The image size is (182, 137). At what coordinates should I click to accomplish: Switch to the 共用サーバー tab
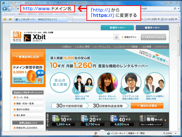pyautogui.click(x=117, y=28)
